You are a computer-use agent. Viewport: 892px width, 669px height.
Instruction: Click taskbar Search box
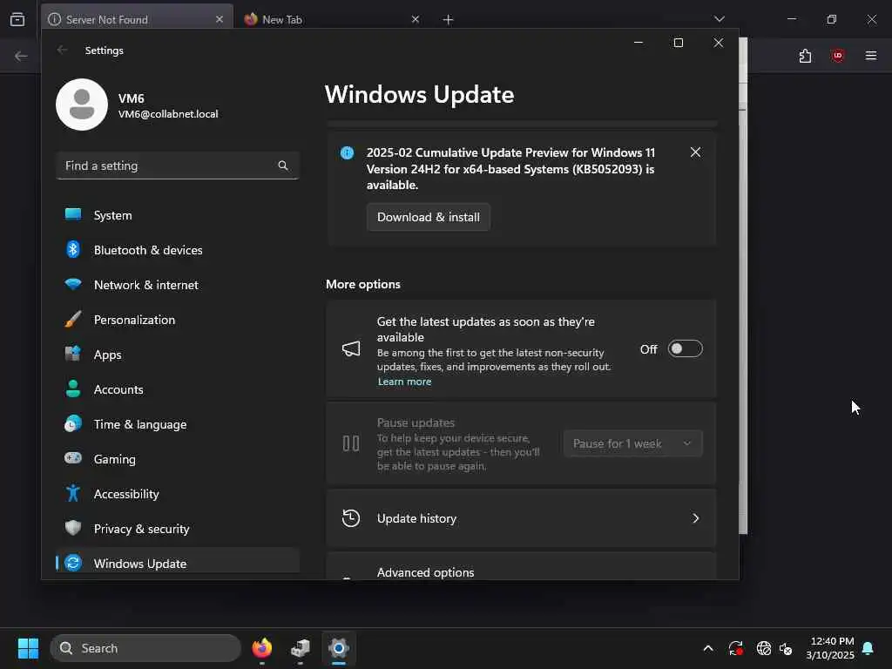(x=145, y=648)
